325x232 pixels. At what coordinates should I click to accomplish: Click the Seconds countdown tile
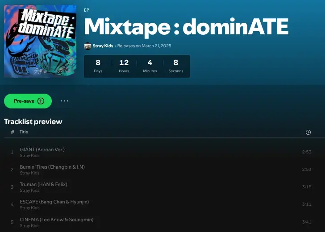tap(176, 66)
